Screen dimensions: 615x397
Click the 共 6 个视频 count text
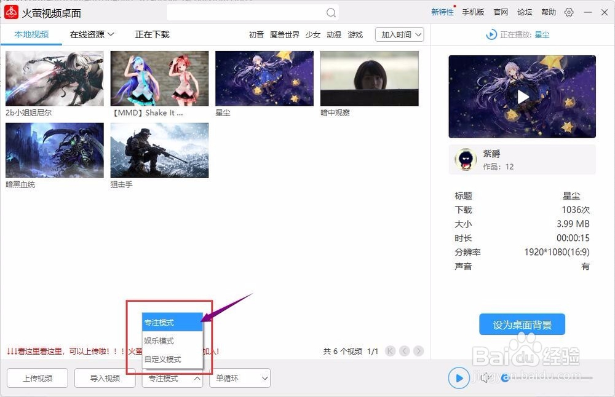click(343, 351)
